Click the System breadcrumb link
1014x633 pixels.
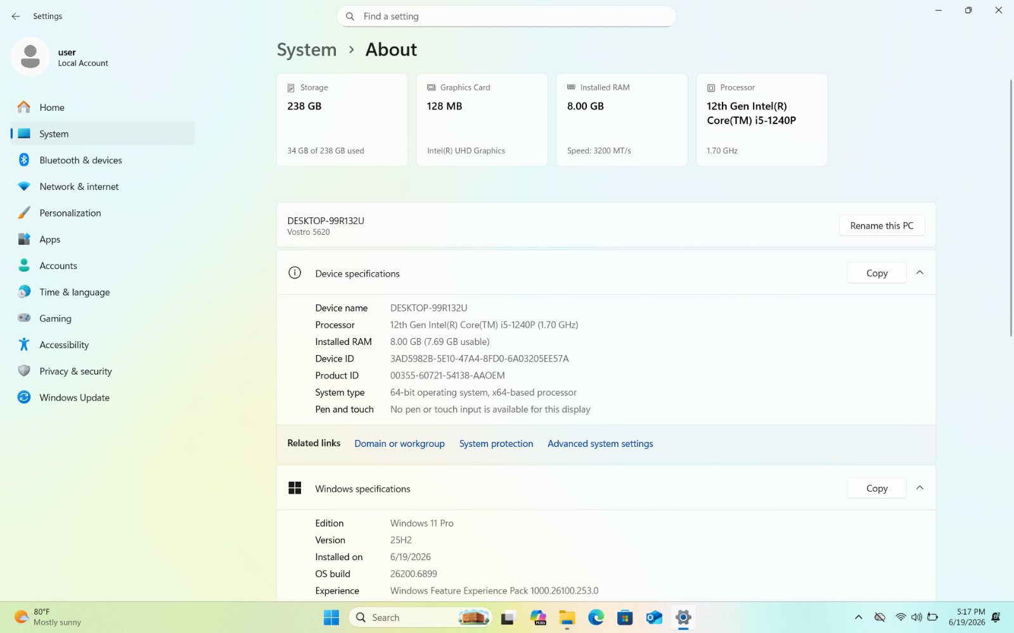pos(307,49)
